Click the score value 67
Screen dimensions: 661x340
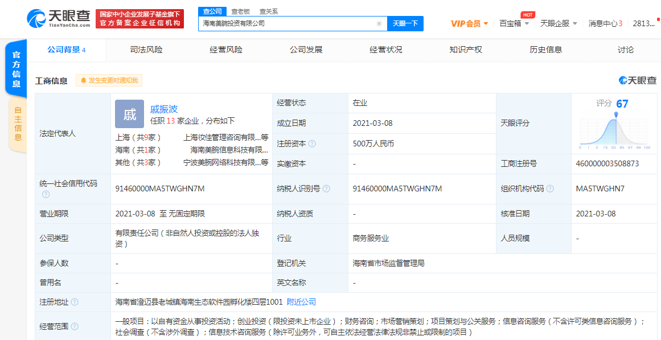622,103
